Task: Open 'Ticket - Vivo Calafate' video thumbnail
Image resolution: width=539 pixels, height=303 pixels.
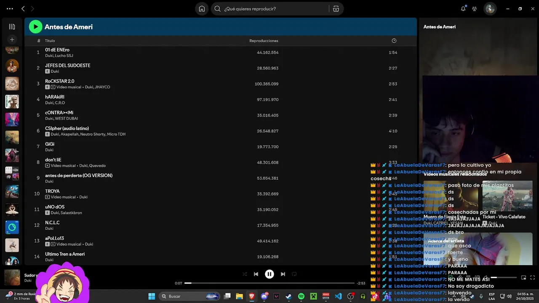Action: coord(507,196)
